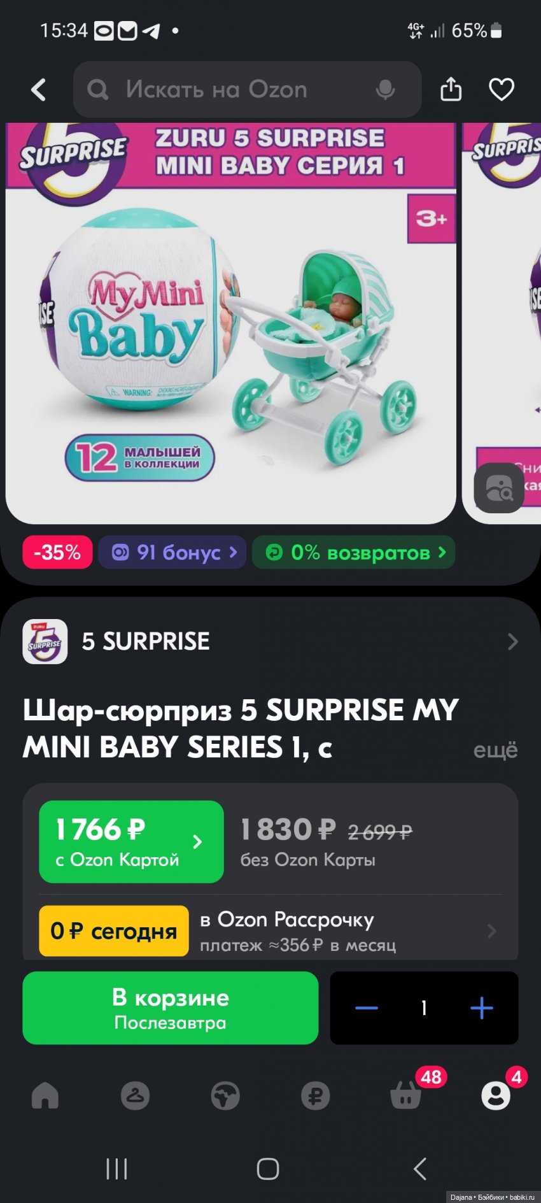This screenshot has height=1203, width=541.
Task: Open the cart with 48 items
Action: click(x=406, y=1095)
